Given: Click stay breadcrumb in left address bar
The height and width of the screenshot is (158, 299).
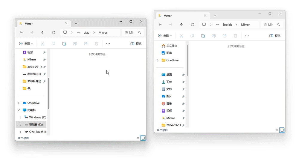Looking at the screenshot, I should coord(86,32).
